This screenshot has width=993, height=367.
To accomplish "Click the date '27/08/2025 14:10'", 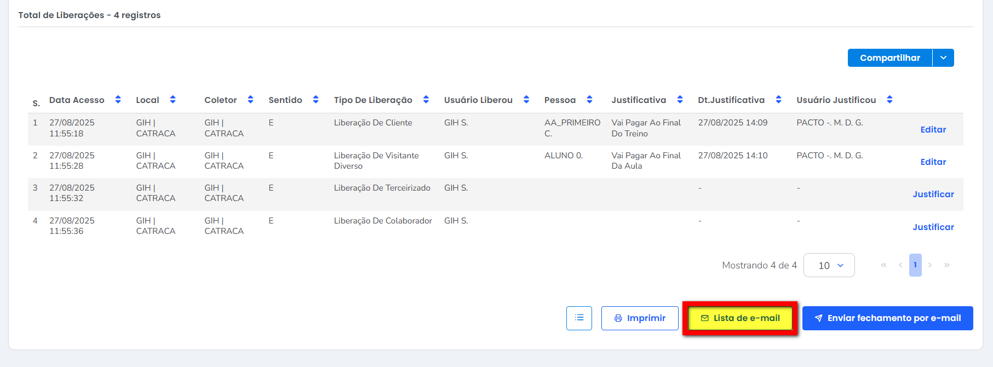I will pos(733,156).
